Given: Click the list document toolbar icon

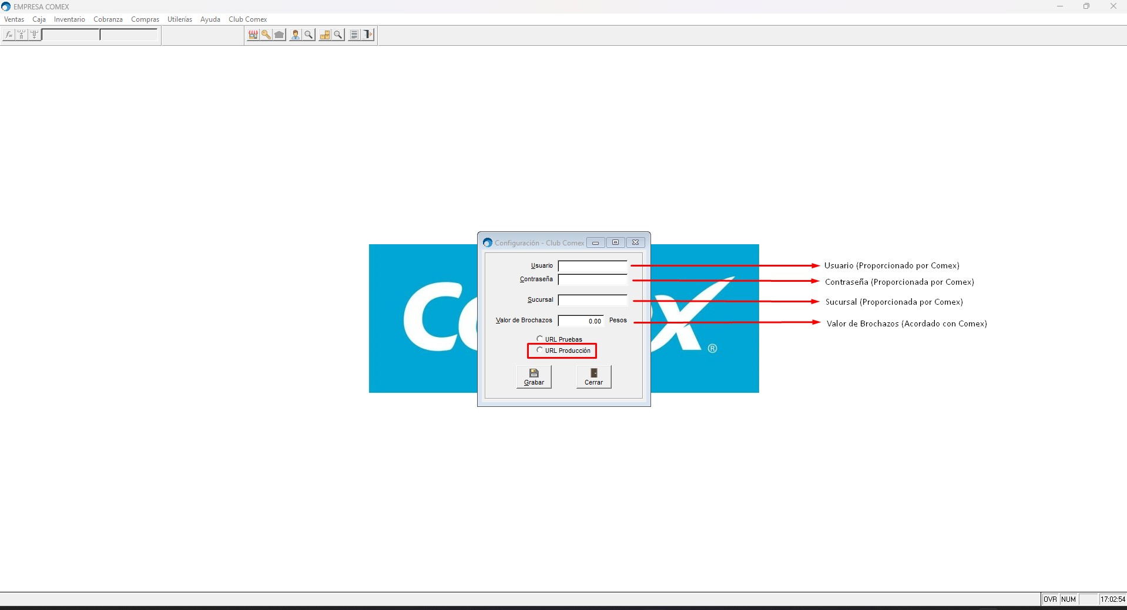Looking at the screenshot, I should [x=354, y=35].
